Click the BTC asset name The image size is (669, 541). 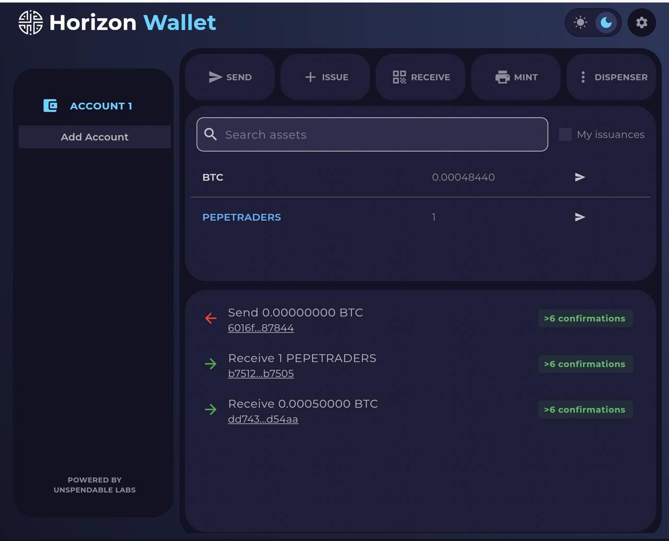pyautogui.click(x=213, y=178)
